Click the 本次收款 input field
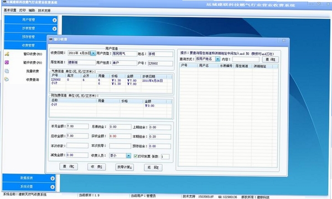This screenshot has height=199, width=332. pos(77,145)
